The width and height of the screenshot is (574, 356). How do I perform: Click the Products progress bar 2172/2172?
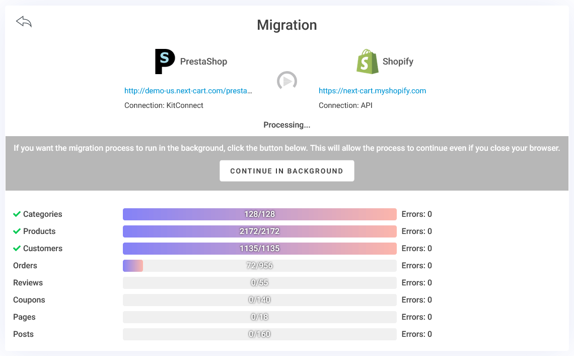(x=259, y=231)
